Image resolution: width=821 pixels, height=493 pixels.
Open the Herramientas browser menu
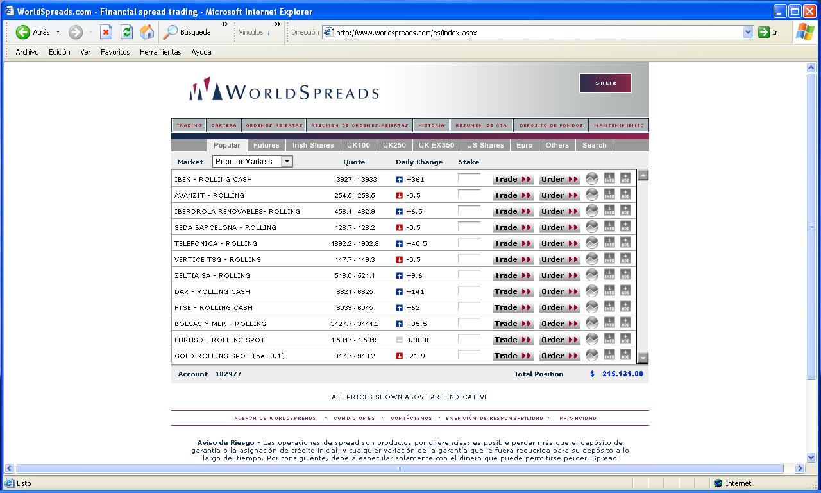[160, 52]
